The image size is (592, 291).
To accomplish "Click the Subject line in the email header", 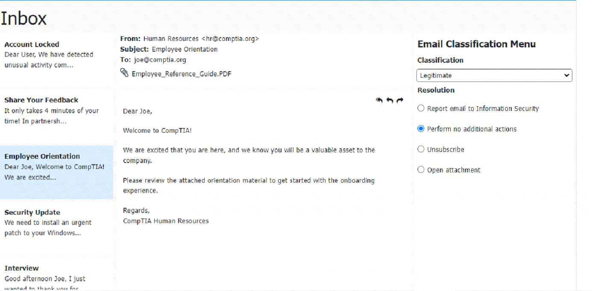I will (169, 49).
